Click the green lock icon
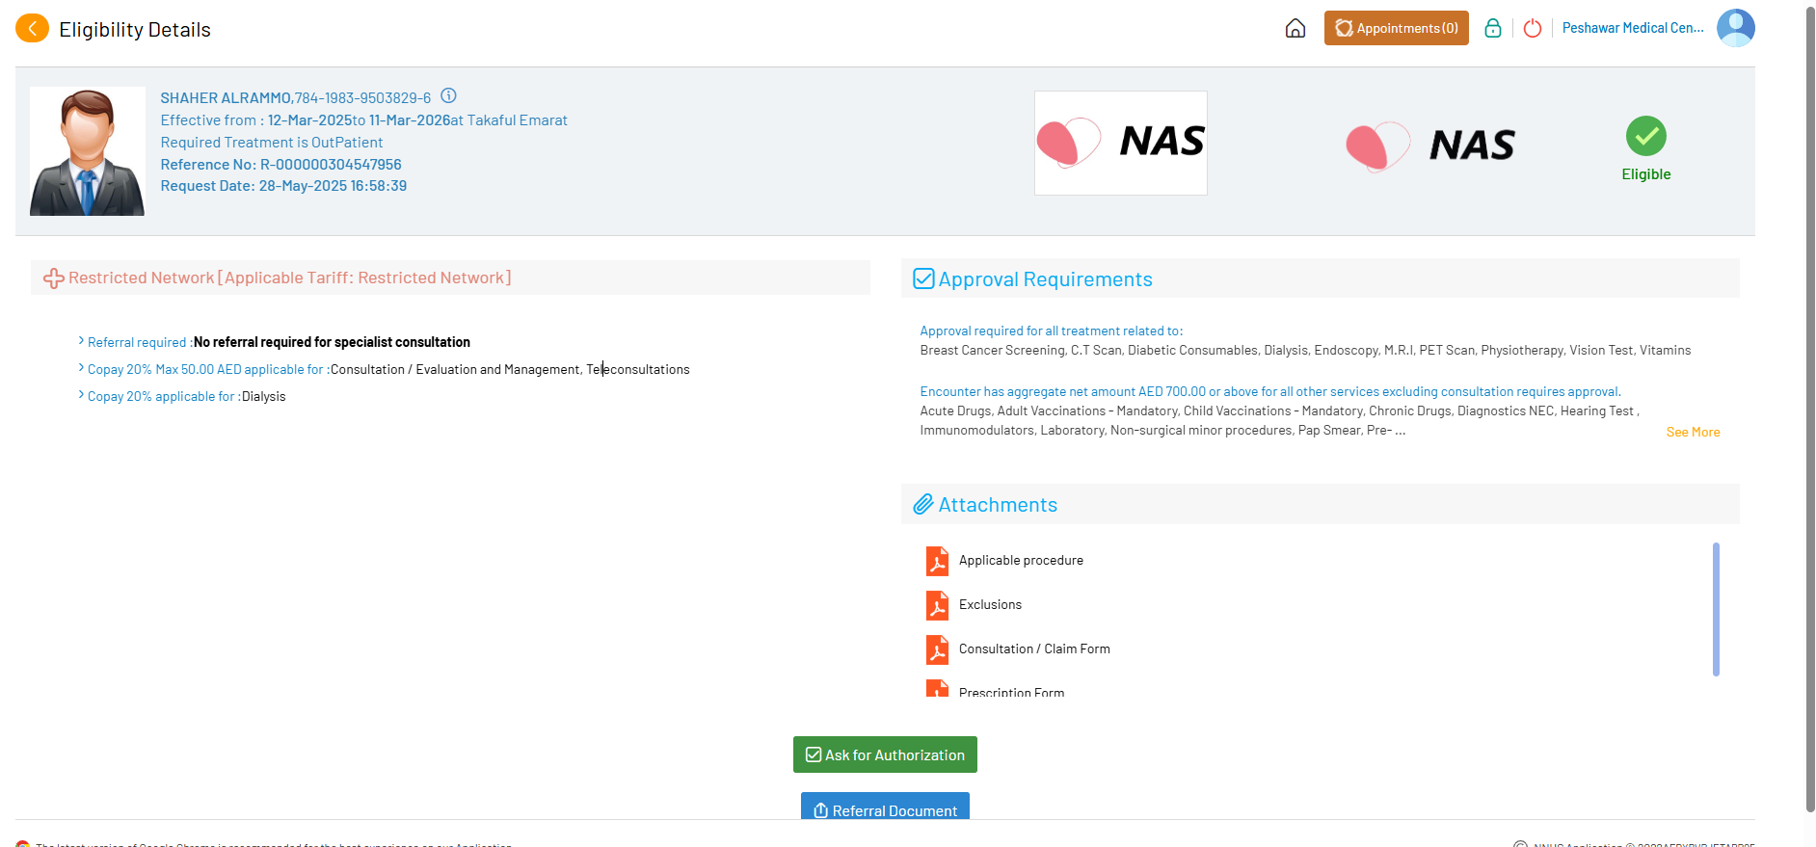The height and width of the screenshot is (847, 1816). pyautogui.click(x=1493, y=28)
